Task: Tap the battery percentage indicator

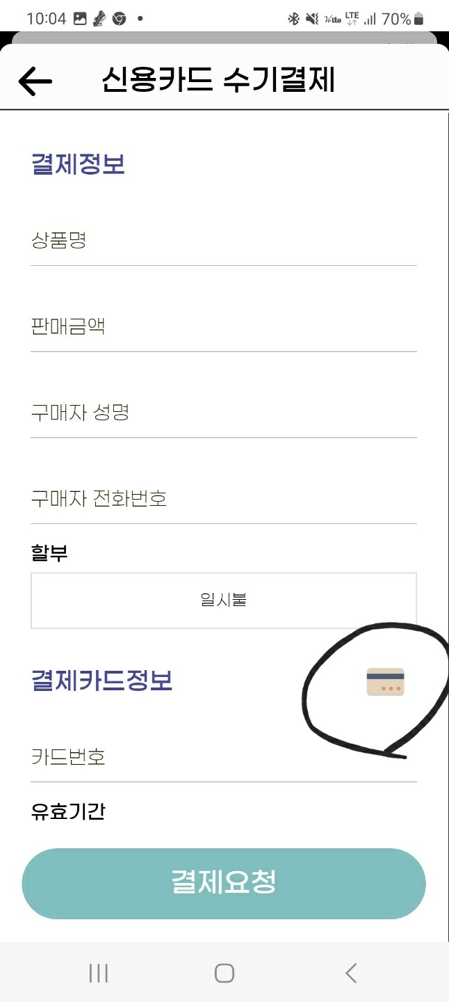Action: [403, 19]
